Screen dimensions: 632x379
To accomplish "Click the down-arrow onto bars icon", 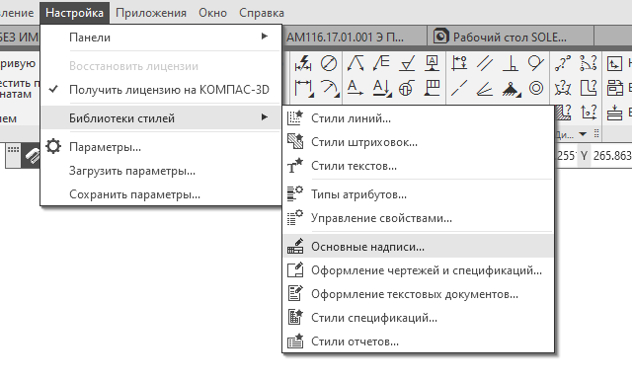I will point(614,113).
